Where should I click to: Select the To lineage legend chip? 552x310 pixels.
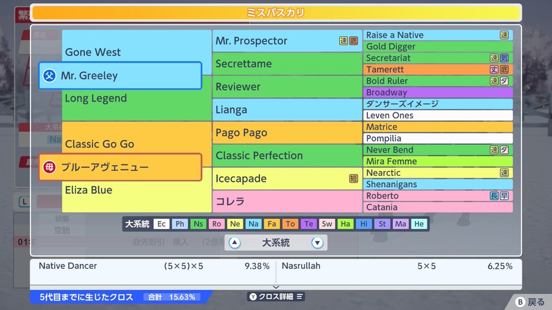click(290, 224)
